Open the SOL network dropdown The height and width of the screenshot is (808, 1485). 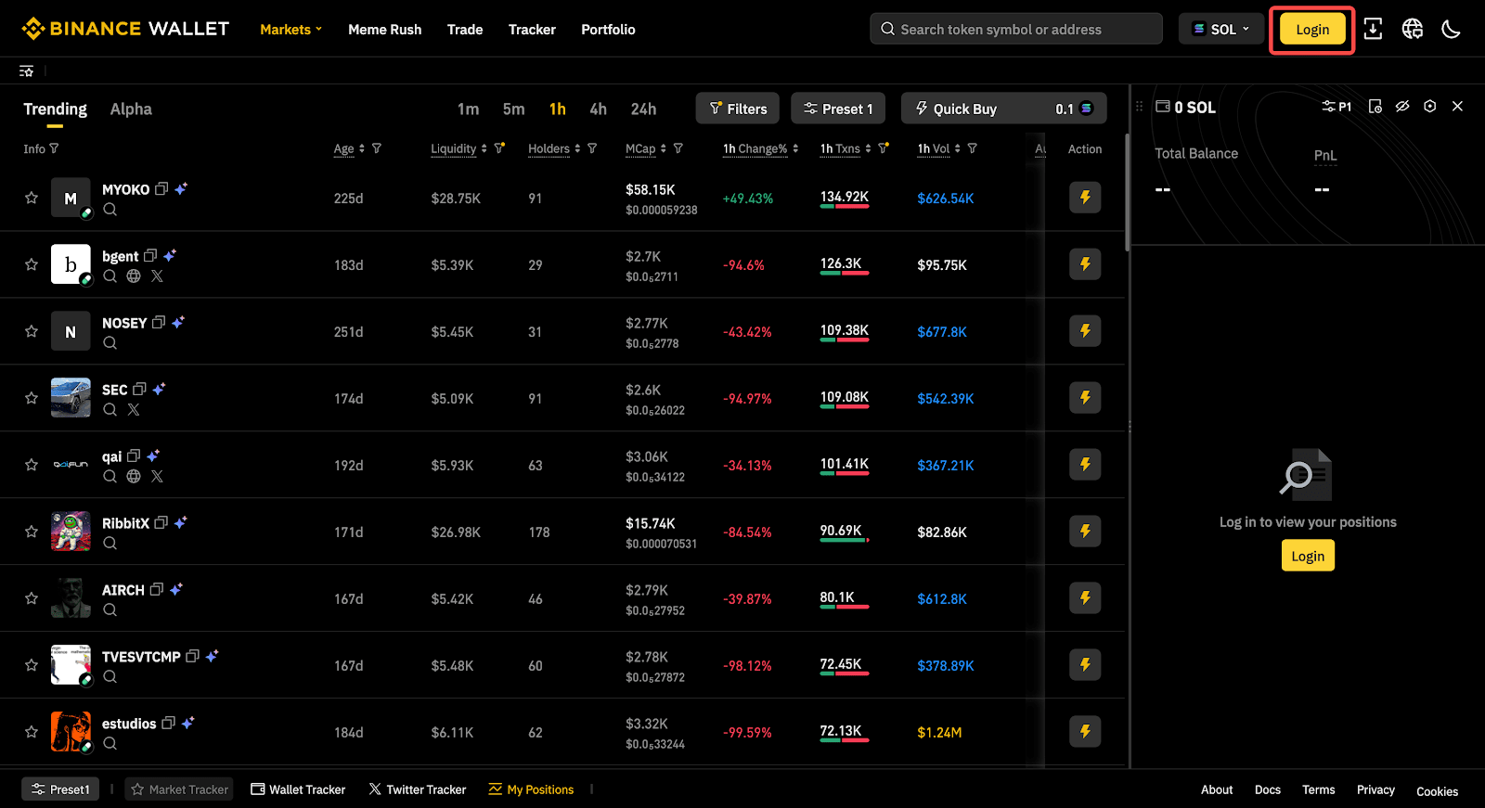pos(1221,29)
